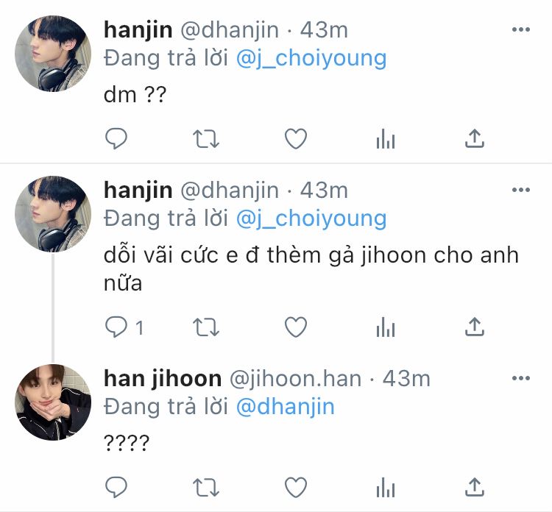Viewport: 552px width, 512px height.
Task: Retweet the 'dm ??' tweet
Action: 206,138
